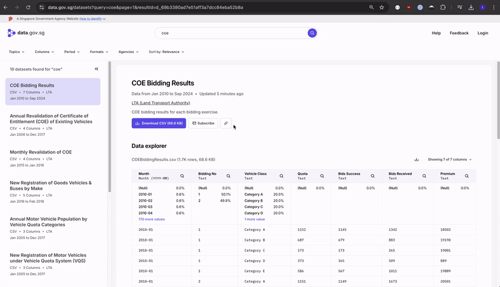Open New Registration of Goods Vehicles dataset
Viewport: 500px width, 287px height.
point(53,192)
